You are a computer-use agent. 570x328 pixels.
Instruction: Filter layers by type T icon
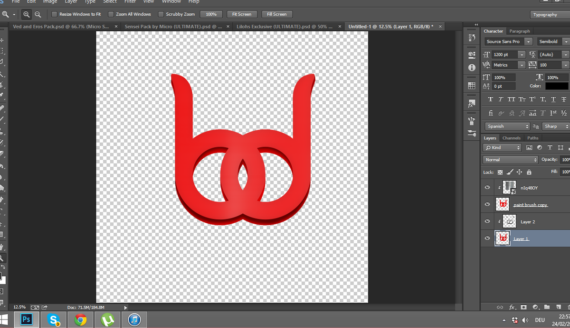tap(550, 147)
